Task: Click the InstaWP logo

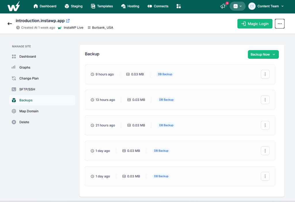Action: (14, 7)
